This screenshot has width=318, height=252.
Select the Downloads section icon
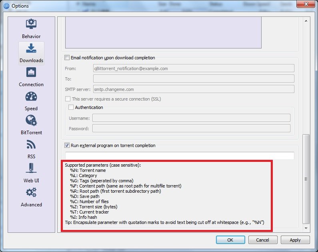pyautogui.click(x=31, y=48)
